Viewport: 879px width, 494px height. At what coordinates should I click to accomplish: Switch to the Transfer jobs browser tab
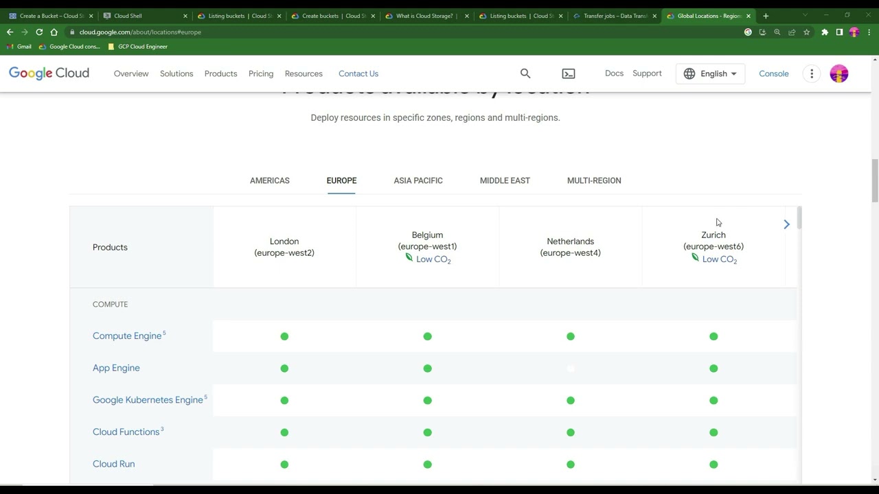point(613,16)
